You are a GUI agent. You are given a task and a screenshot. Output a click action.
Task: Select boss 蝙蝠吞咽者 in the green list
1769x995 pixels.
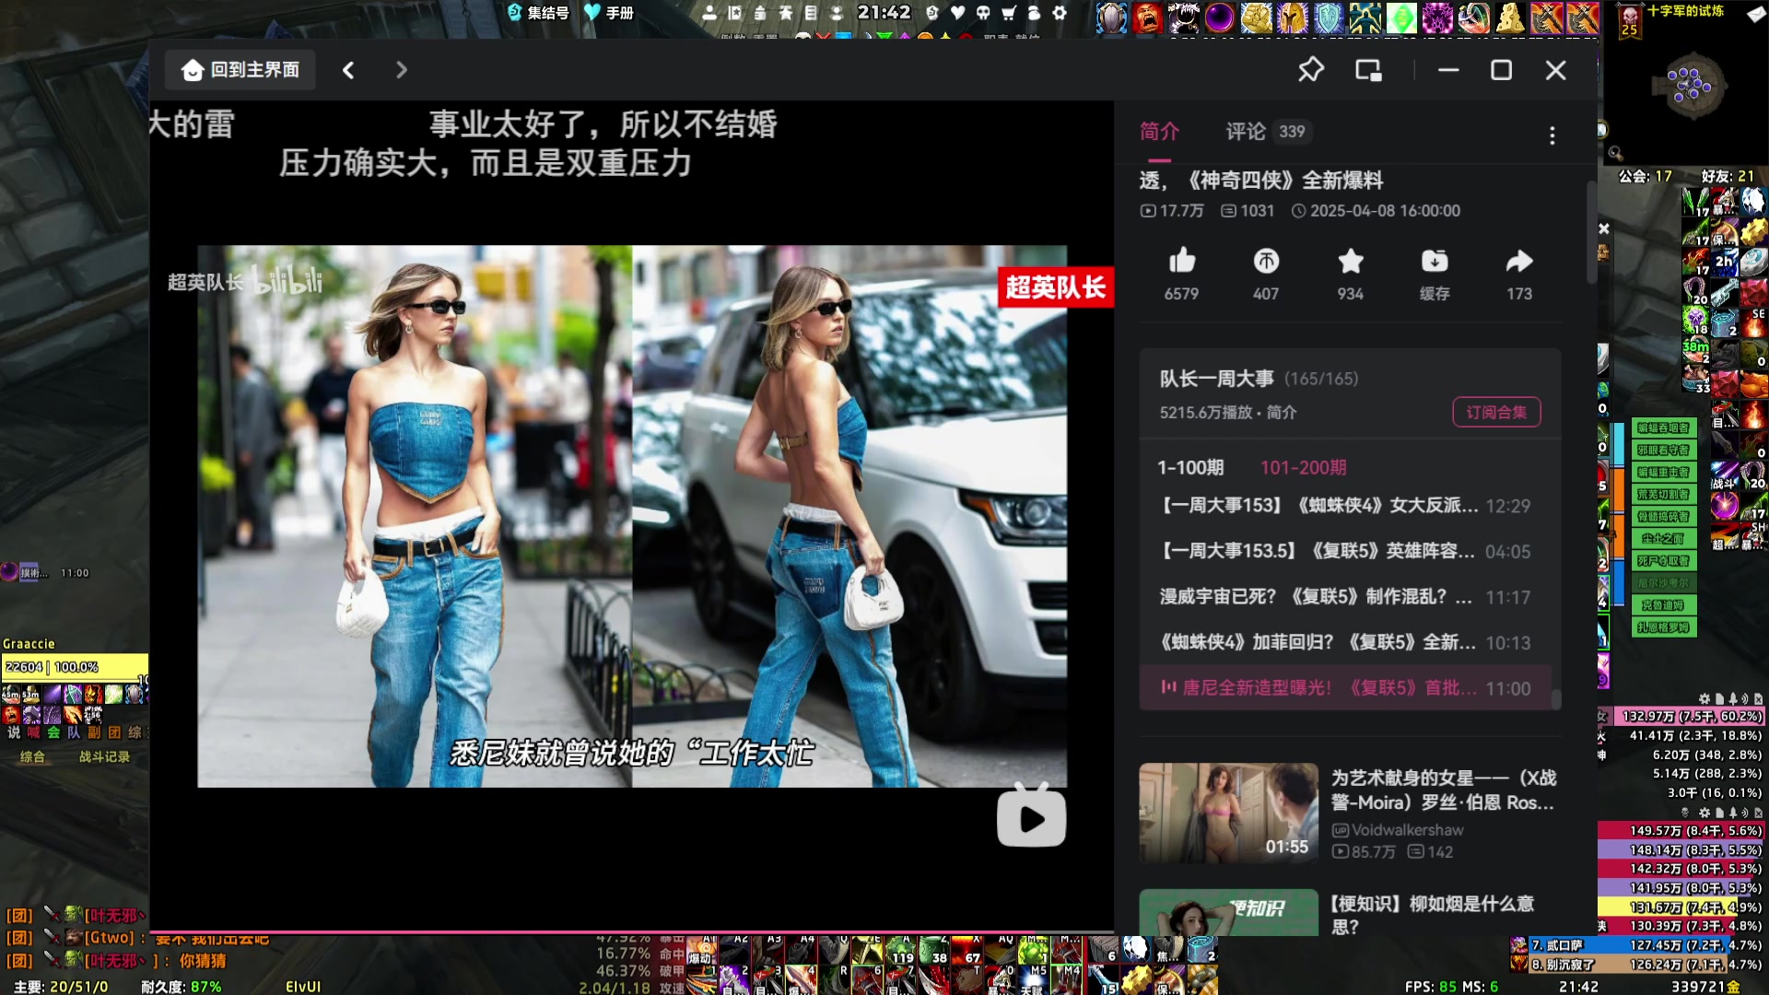click(1664, 428)
